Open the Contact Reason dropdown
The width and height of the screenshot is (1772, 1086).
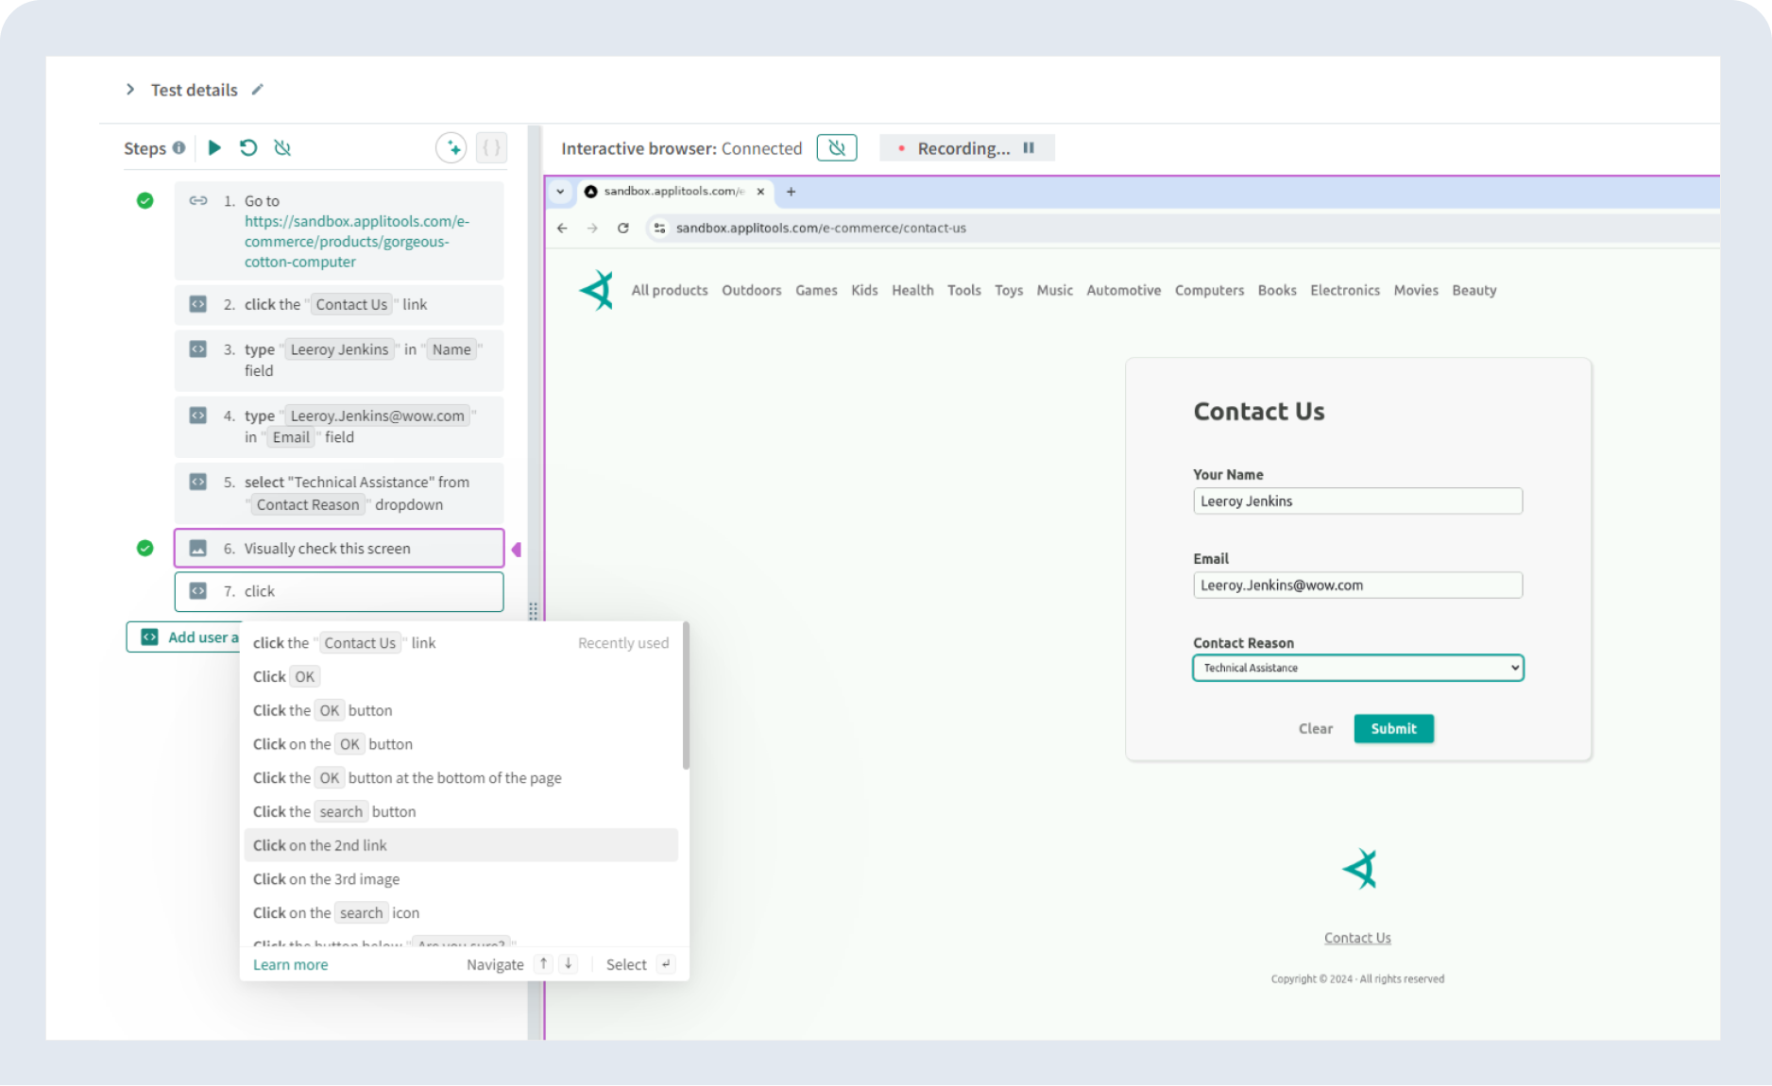coord(1357,668)
